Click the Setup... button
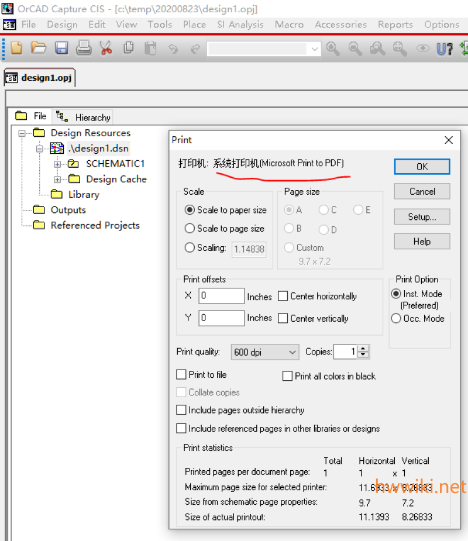 [x=422, y=216]
